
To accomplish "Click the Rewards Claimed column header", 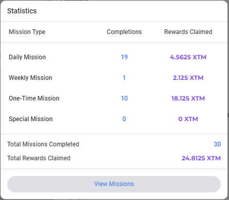I will 188,32.
